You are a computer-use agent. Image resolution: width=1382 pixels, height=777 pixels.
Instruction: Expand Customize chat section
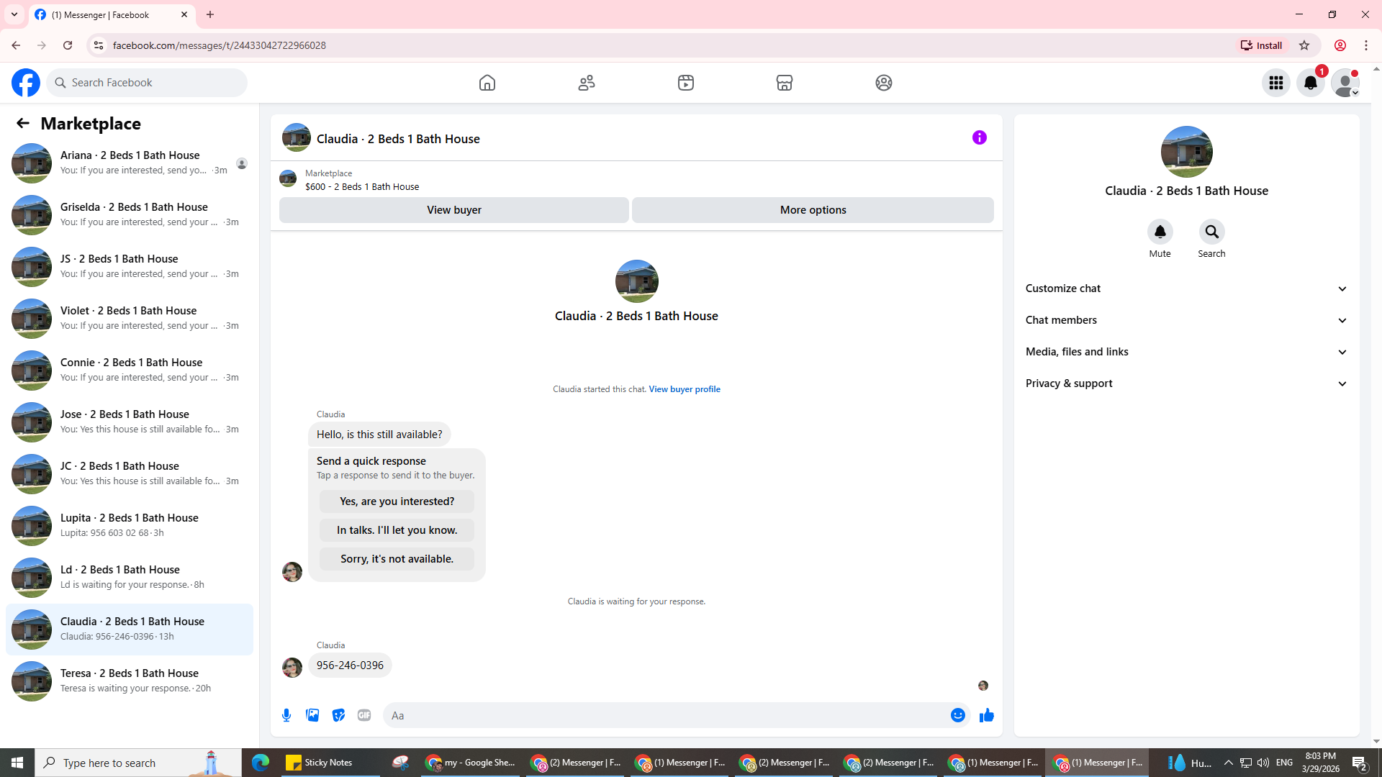pos(1186,288)
